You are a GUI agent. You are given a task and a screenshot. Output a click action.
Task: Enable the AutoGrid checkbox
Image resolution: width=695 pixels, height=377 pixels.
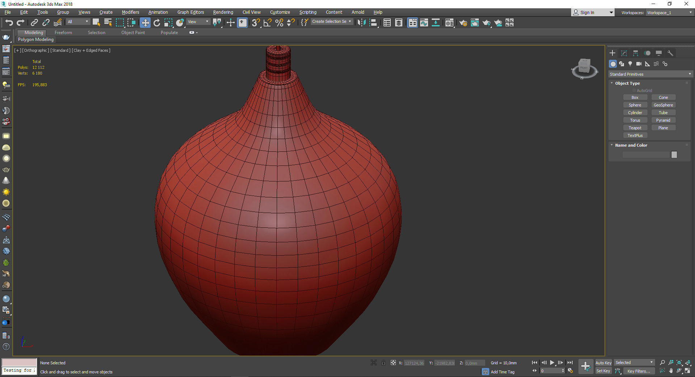pos(634,91)
